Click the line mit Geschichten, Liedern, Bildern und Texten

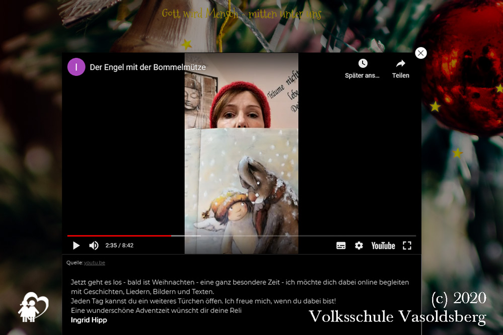click(142, 292)
